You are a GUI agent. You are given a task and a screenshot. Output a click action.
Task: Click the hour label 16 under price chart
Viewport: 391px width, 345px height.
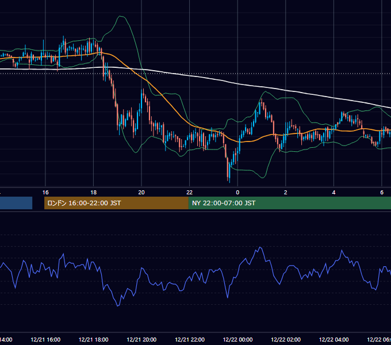(x=45, y=193)
